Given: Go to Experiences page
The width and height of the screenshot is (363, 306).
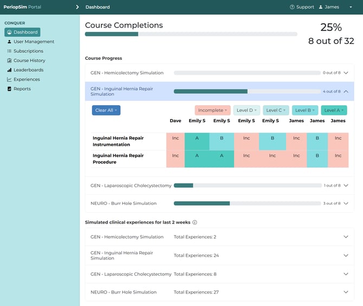Looking at the screenshot, I should pyautogui.click(x=27, y=80).
